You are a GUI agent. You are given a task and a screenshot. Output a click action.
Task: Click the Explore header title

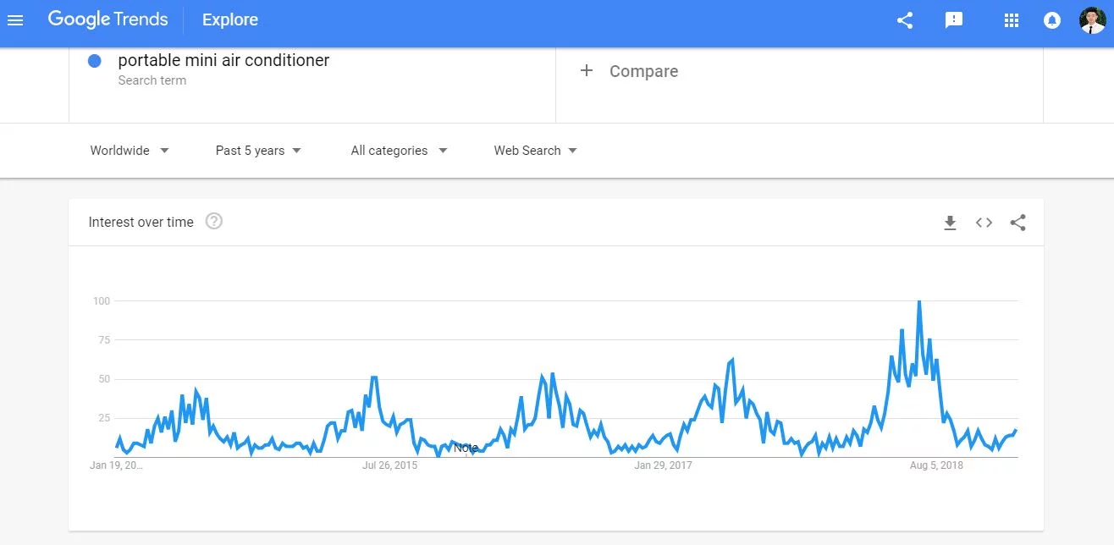click(230, 20)
